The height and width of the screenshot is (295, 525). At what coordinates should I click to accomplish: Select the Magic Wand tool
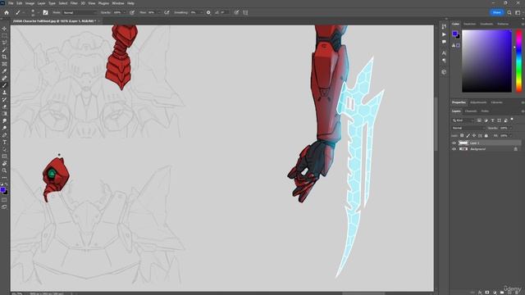4,50
